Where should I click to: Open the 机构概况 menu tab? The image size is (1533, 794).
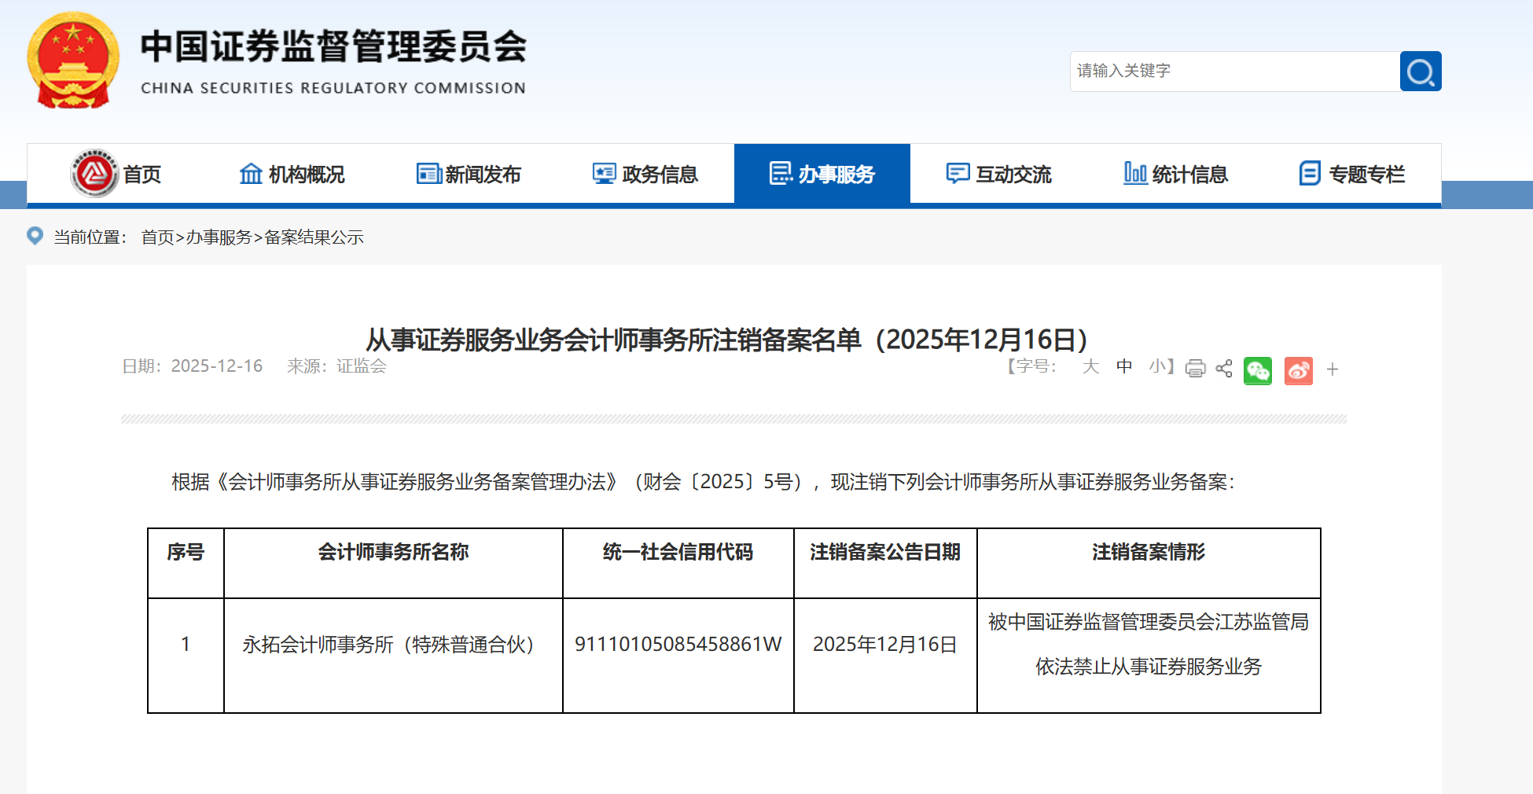pyautogui.click(x=292, y=174)
